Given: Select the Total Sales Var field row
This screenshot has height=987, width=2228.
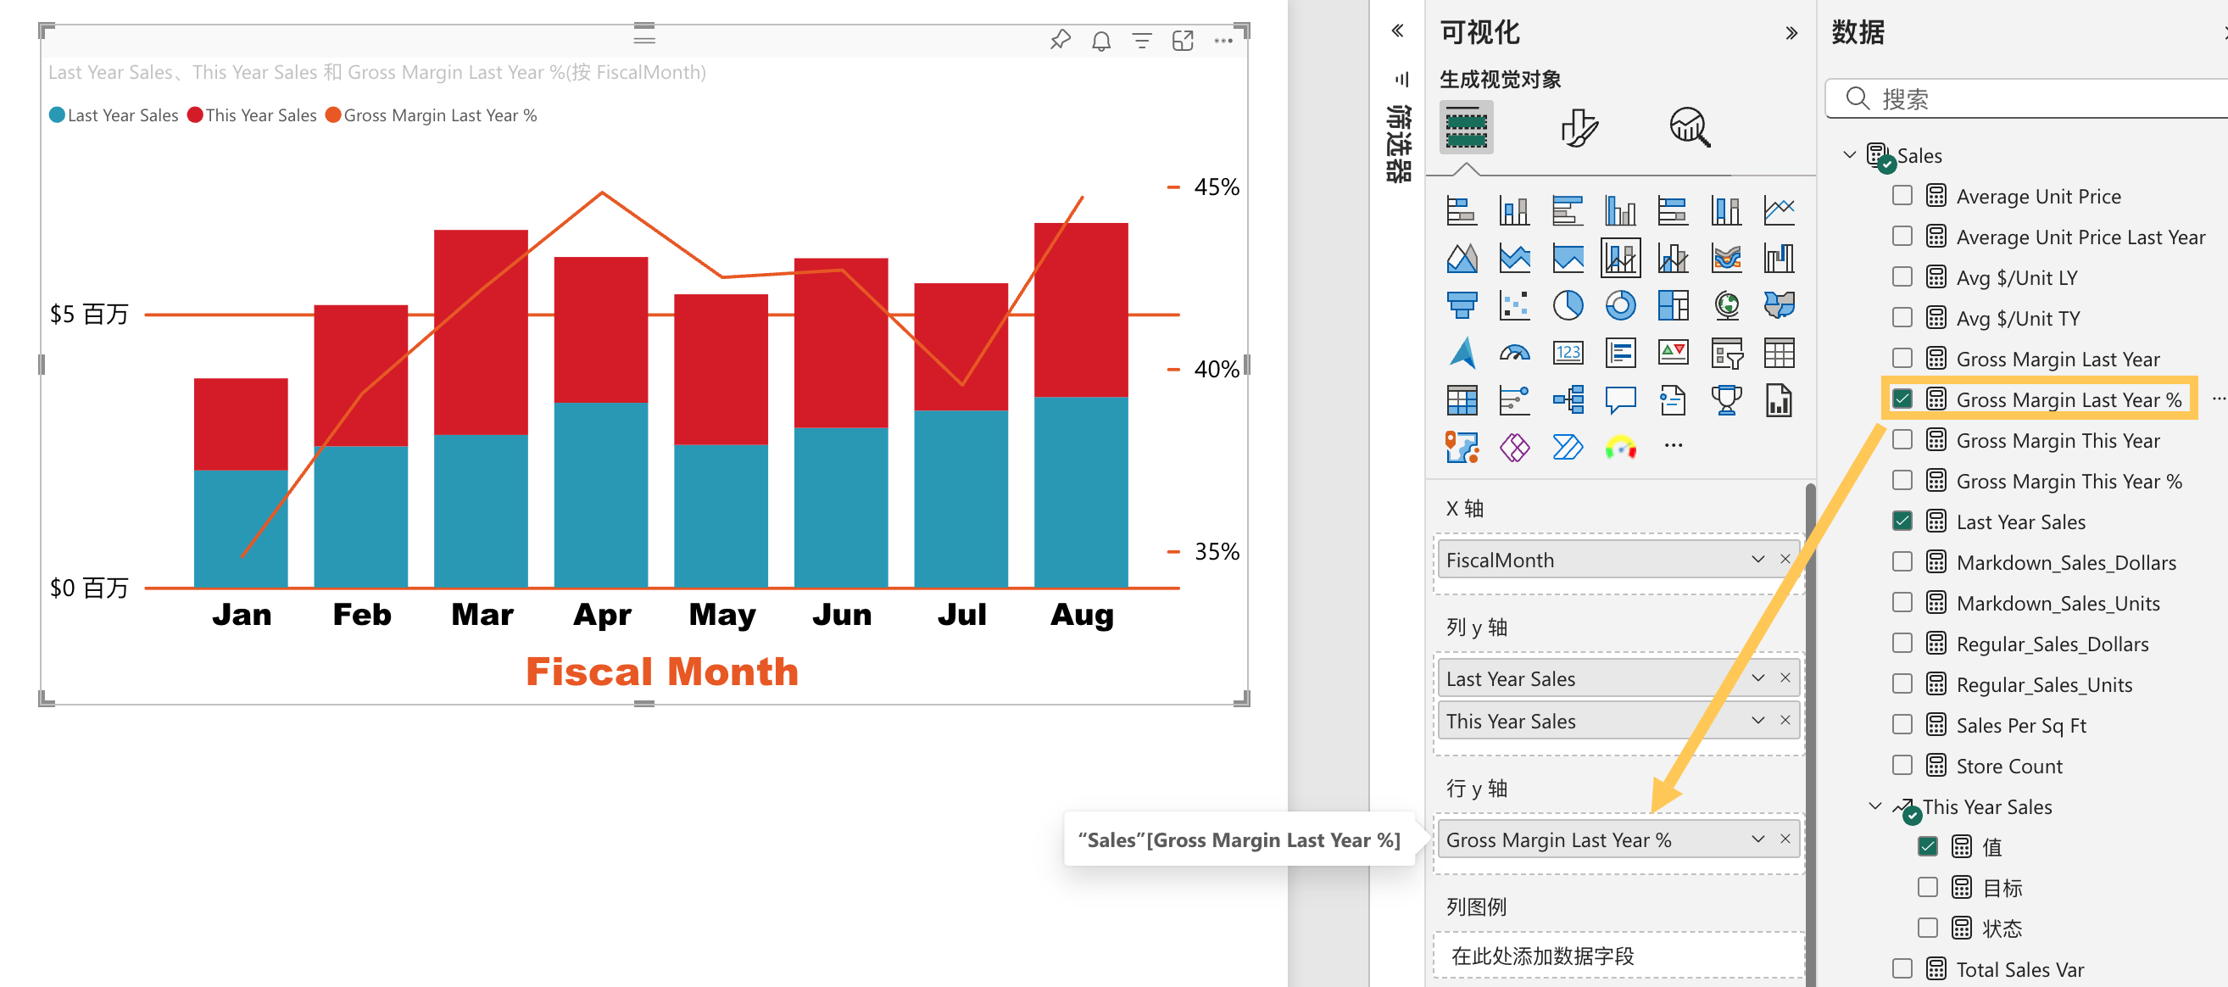Looking at the screenshot, I should pyautogui.click(x=2019, y=969).
